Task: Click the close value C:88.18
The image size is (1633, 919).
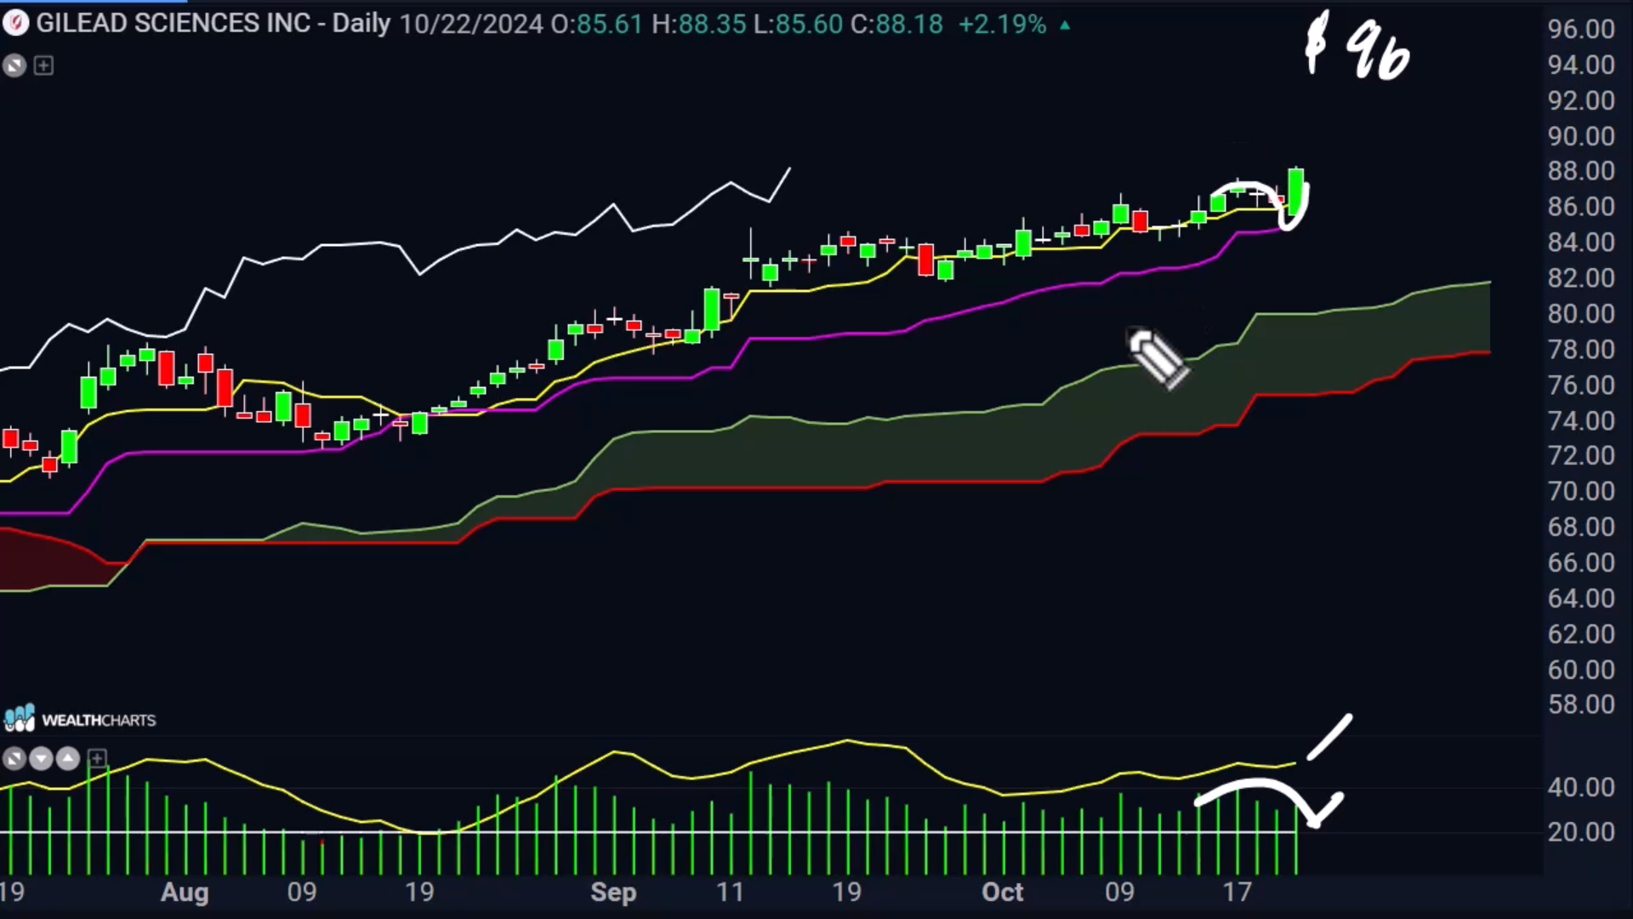Action: 896,24
